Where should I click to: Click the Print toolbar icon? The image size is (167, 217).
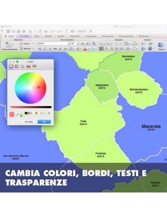[24, 32]
